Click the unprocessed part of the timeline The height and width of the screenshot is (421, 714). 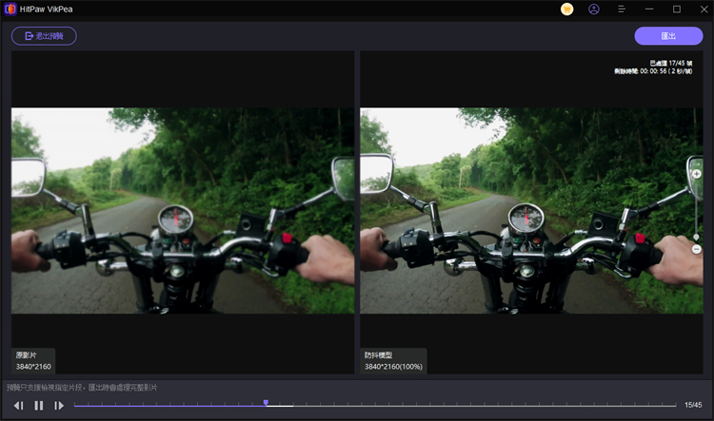point(476,406)
